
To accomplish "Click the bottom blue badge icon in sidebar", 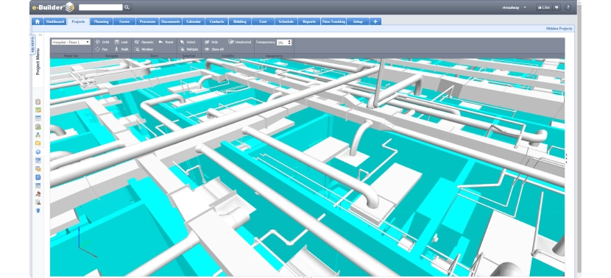I will click(38, 210).
